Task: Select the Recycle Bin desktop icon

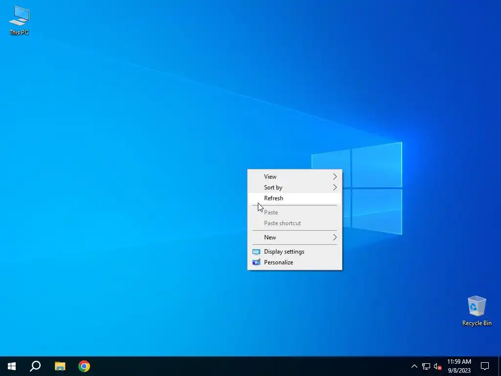Action: 477,311
